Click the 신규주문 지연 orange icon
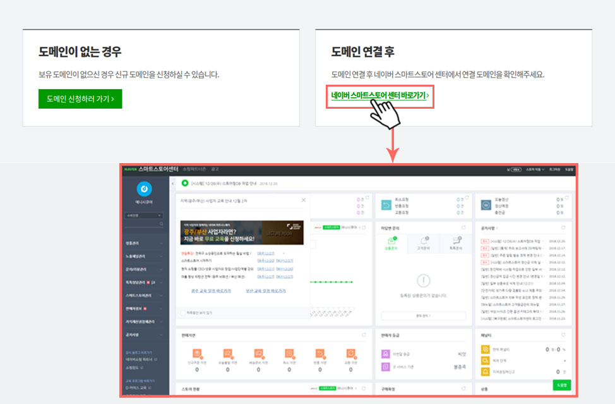 (x=197, y=354)
